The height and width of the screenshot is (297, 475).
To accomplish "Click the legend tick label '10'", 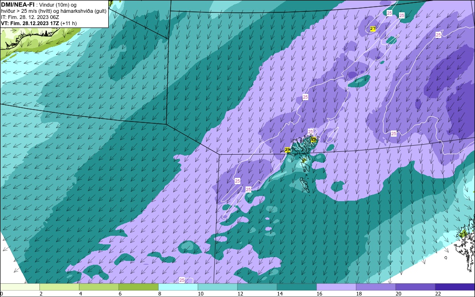I will pyautogui.click(x=200, y=294).
